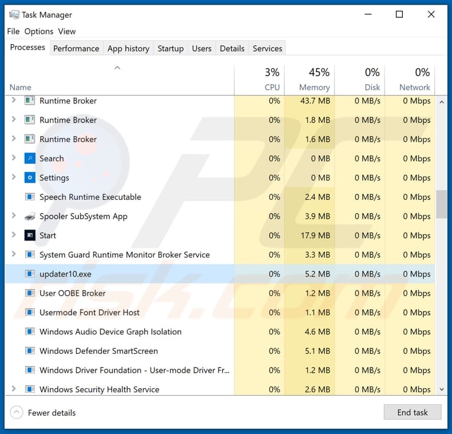The width and height of the screenshot is (452, 434).
Task: Click the Start process icon
Action: 30,235
